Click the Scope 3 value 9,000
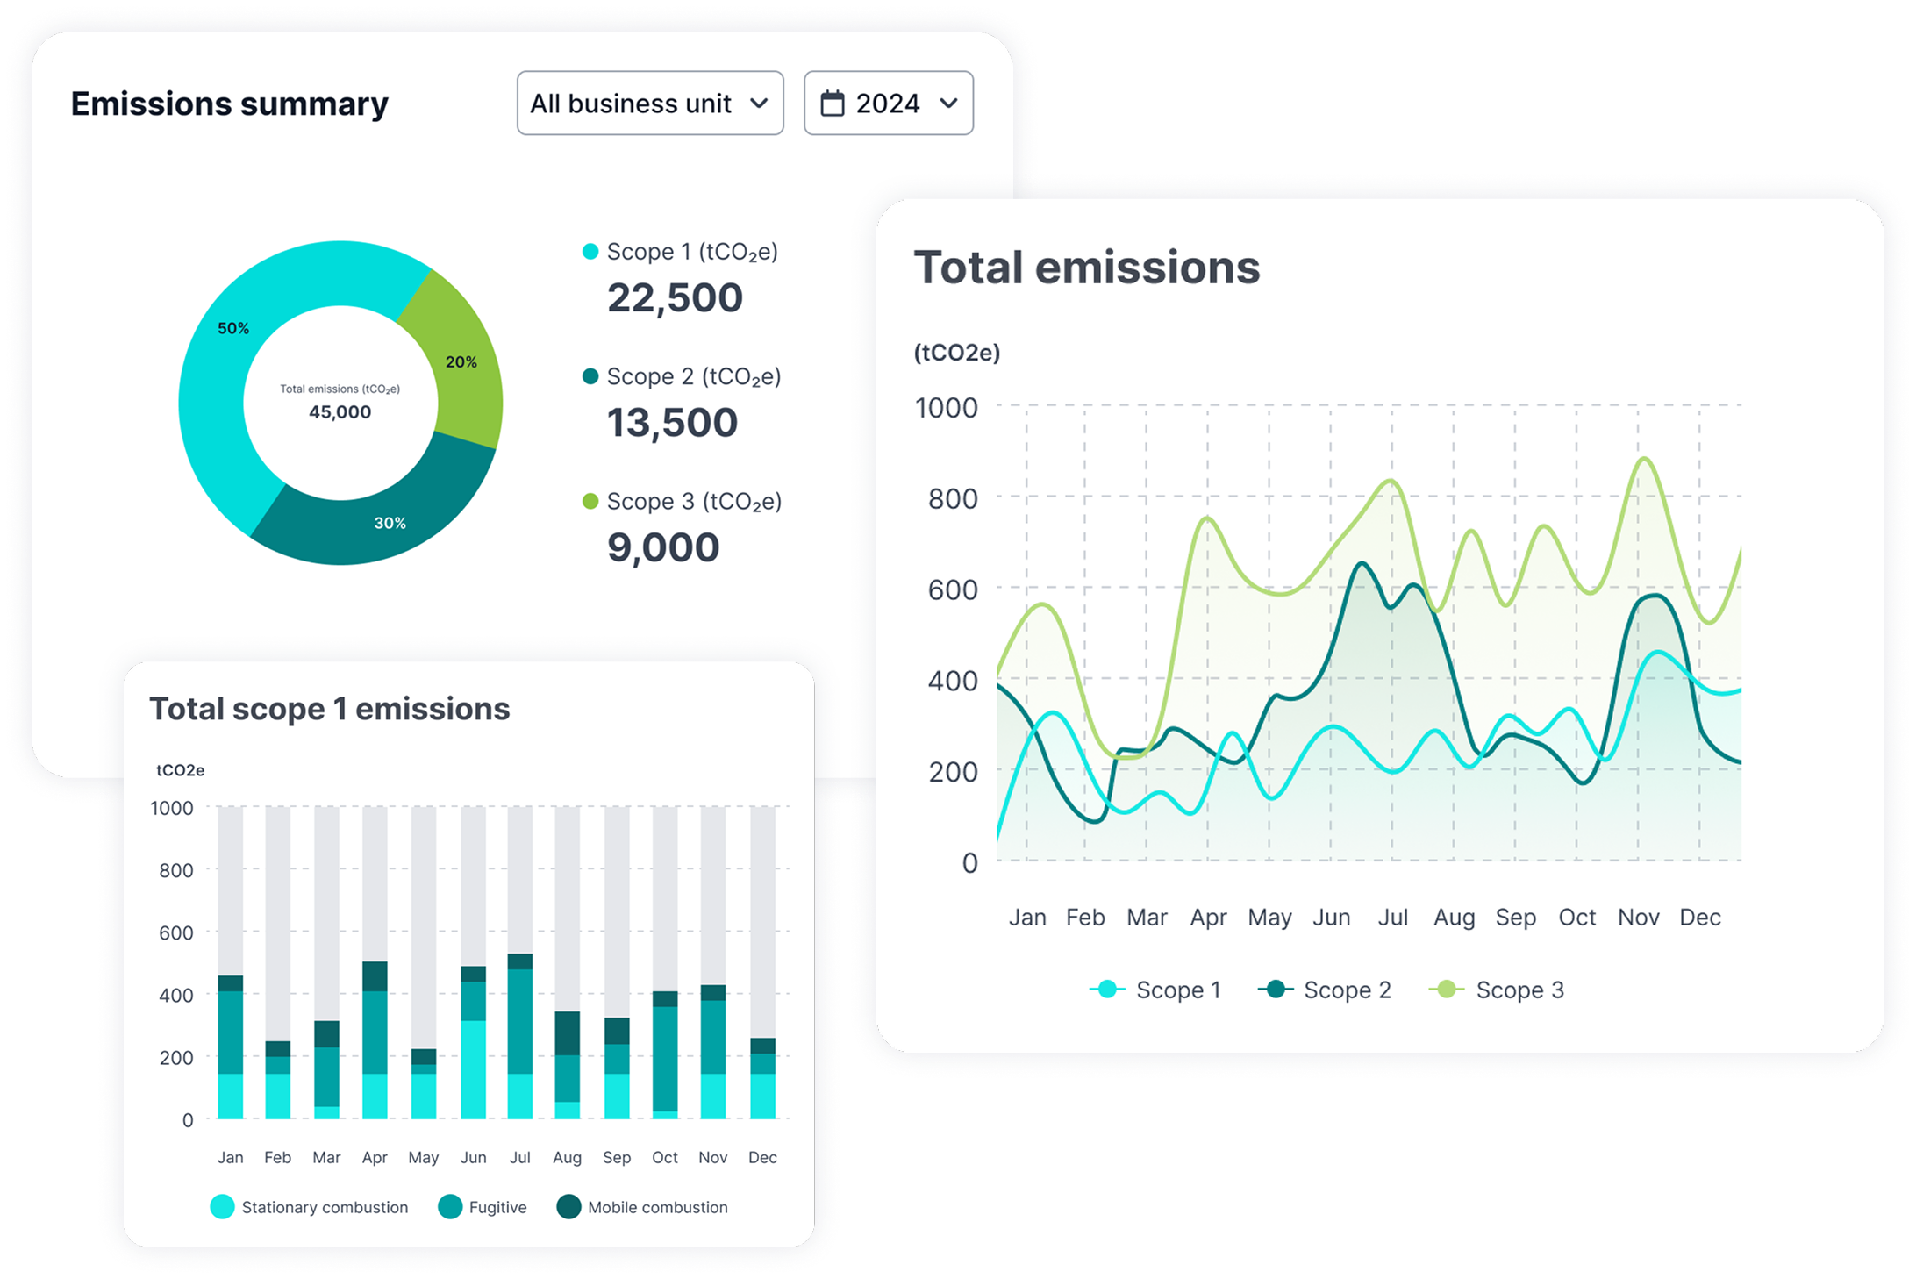Image resolution: width=1916 pixels, height=1279 pixels. (663, 547)
